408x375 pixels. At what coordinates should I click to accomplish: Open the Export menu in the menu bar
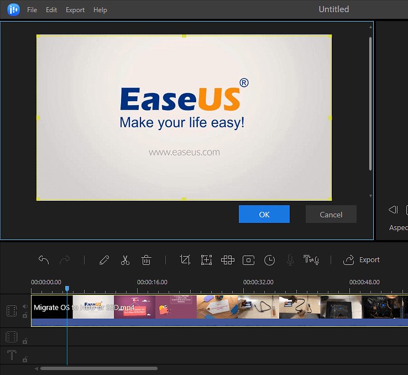(x=75, y=10)
